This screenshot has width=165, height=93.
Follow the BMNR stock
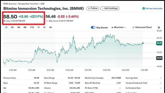tap(93, 8)
